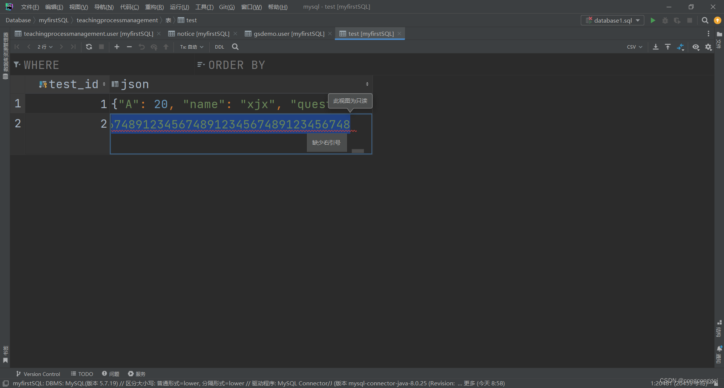Image resolution: width=724 pixels, height=388 pixels.
Task: Open CSV extractor format dropdown
Action: pos(635,47)
